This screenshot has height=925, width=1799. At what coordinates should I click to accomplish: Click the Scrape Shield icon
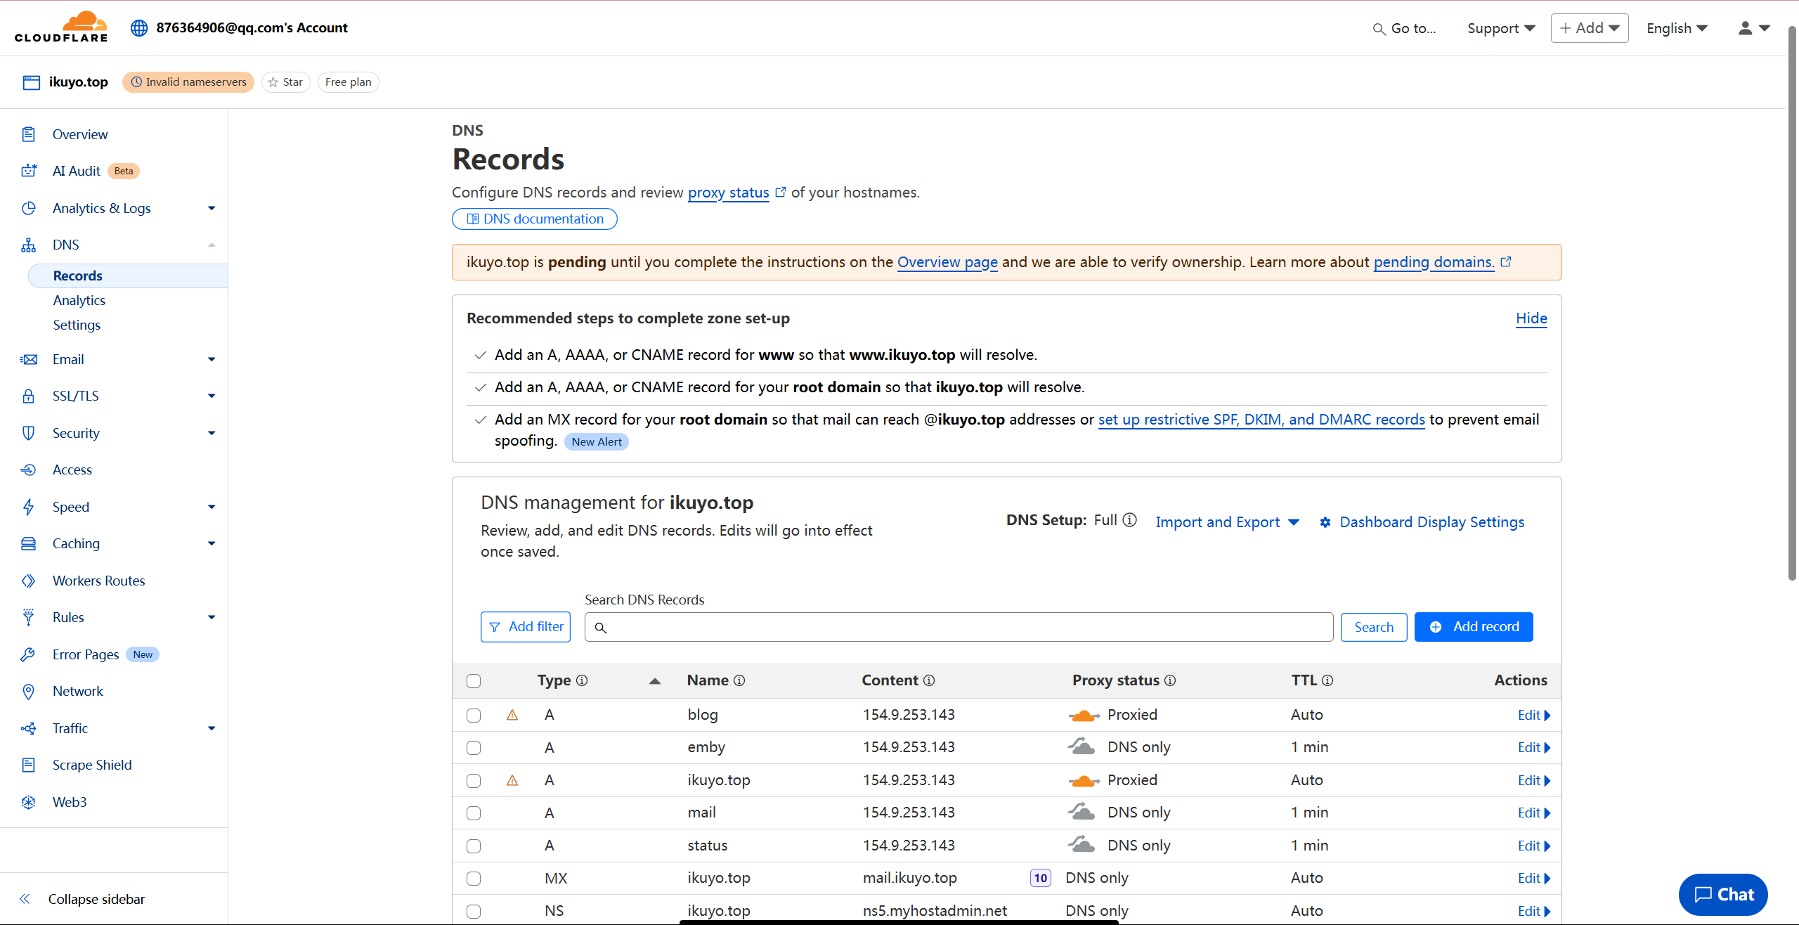click(x=29, y=765)
